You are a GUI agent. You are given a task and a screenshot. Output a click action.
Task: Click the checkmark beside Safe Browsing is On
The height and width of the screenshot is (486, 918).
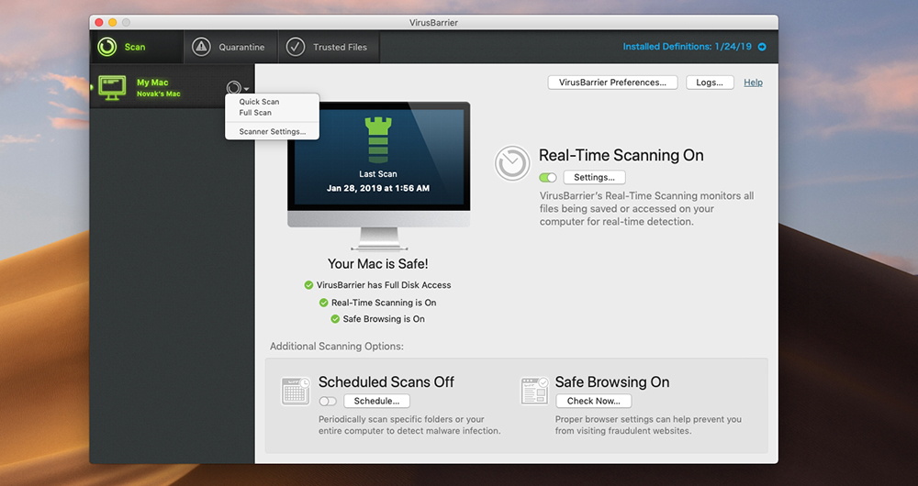(335, 319)
